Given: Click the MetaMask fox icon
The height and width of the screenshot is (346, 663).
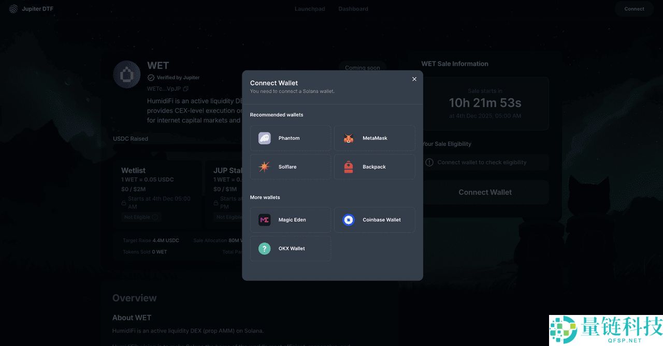Looking at the screenshot, I should click(349, 138).
